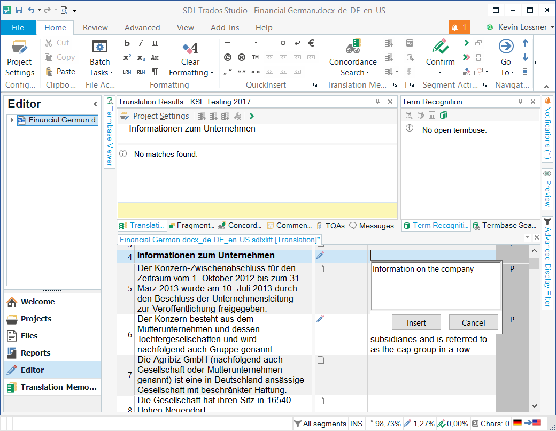Image resolution: width=556 pixels, height=431 pixels.
Task: Click the Insert button
Action: 416,322
